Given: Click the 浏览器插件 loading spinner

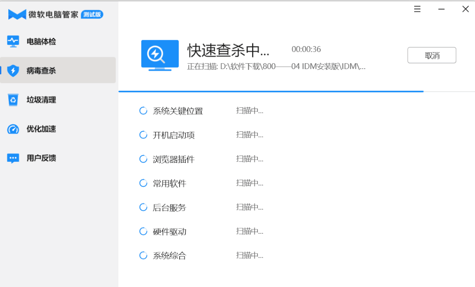Looking at the screenshot, I should tap(143, 159).
